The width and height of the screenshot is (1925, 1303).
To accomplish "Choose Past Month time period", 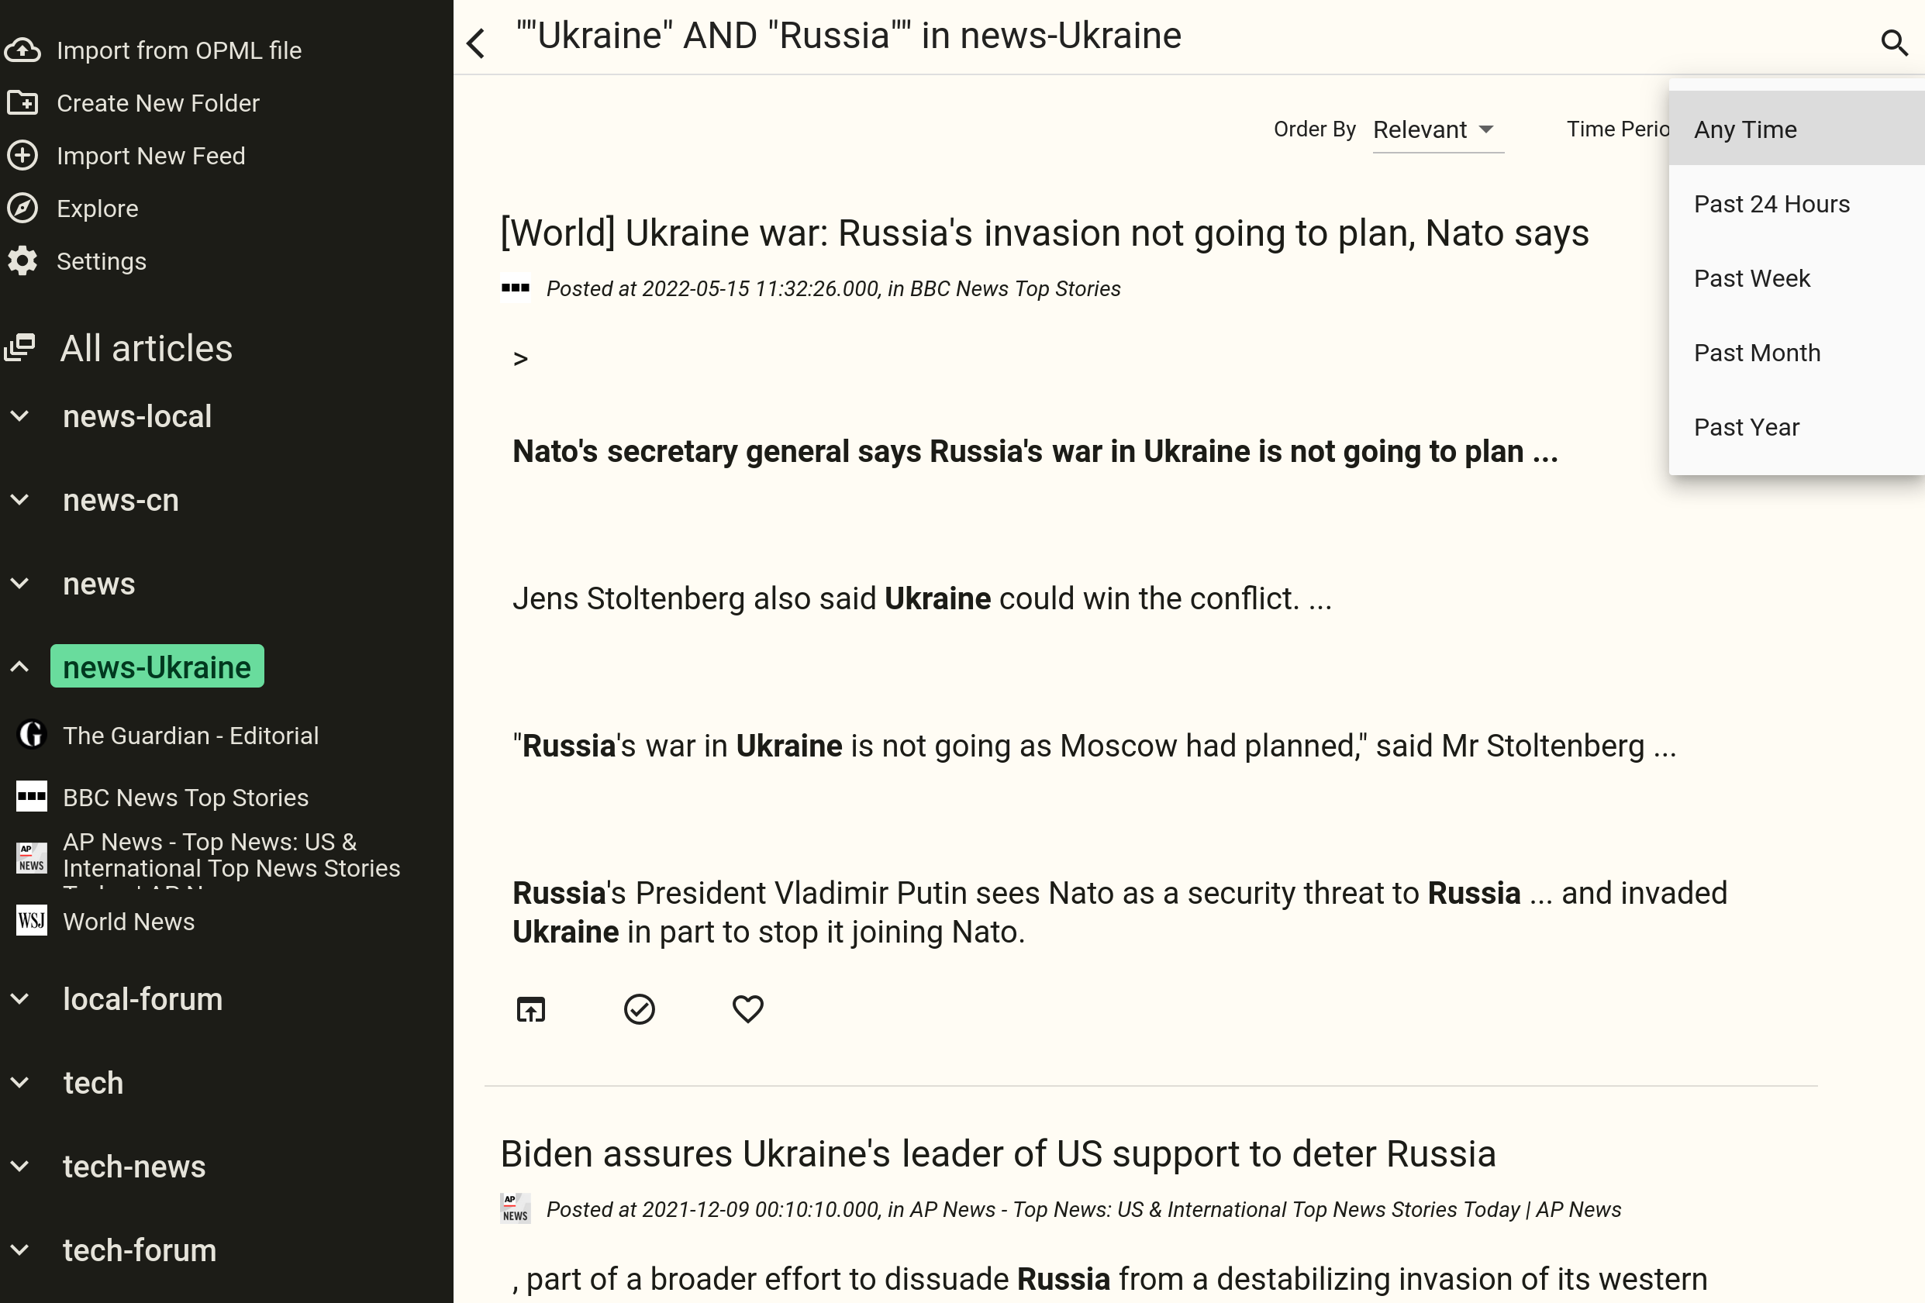I will 1756,353.
